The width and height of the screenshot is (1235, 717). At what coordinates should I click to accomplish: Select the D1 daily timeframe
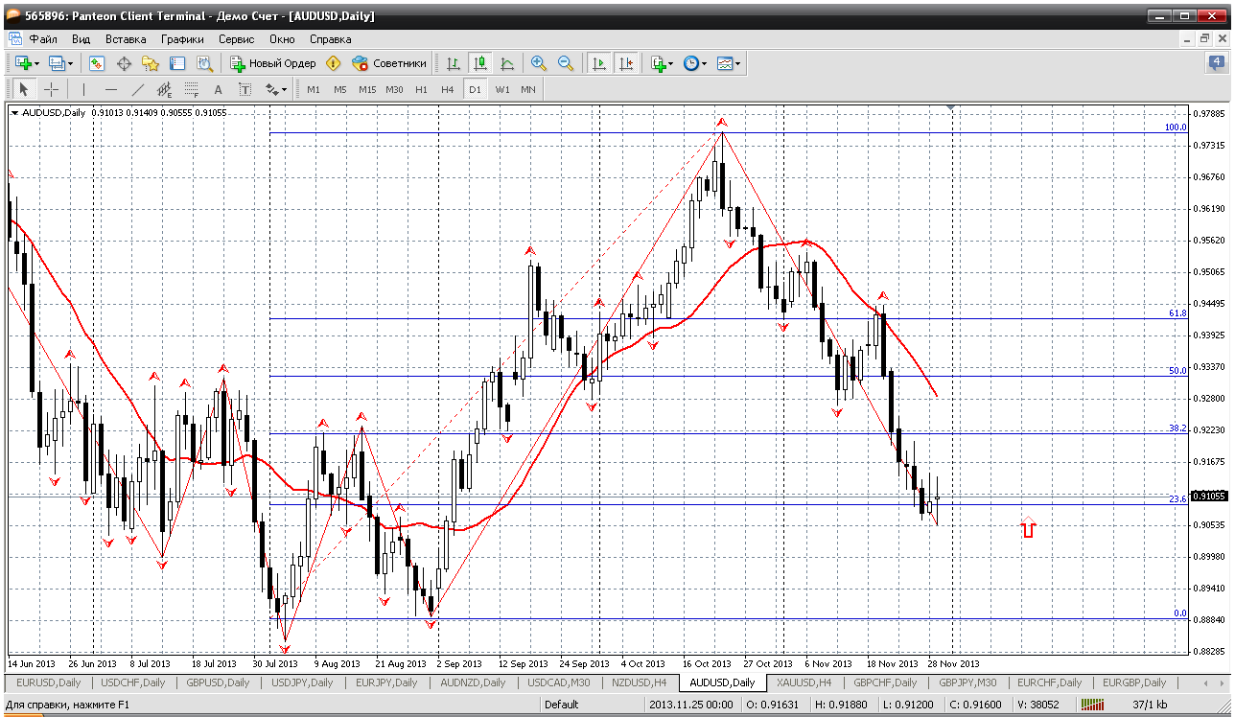tap(475, 89)
